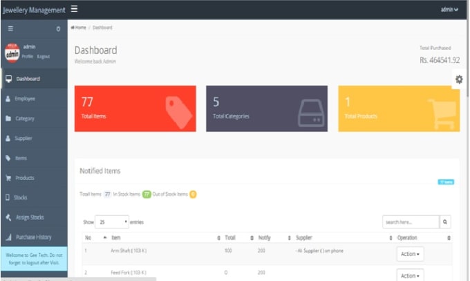Focus the search here input field
Screen dimensions: 470x281
coord(411,222)
